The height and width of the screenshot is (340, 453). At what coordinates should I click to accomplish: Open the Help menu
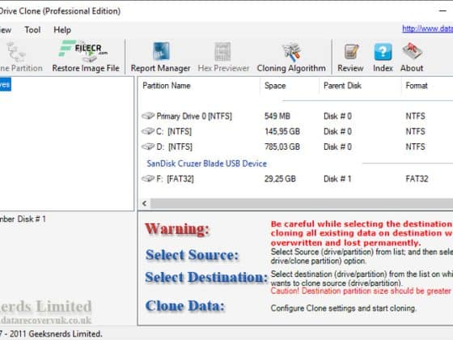pos(62,30)
